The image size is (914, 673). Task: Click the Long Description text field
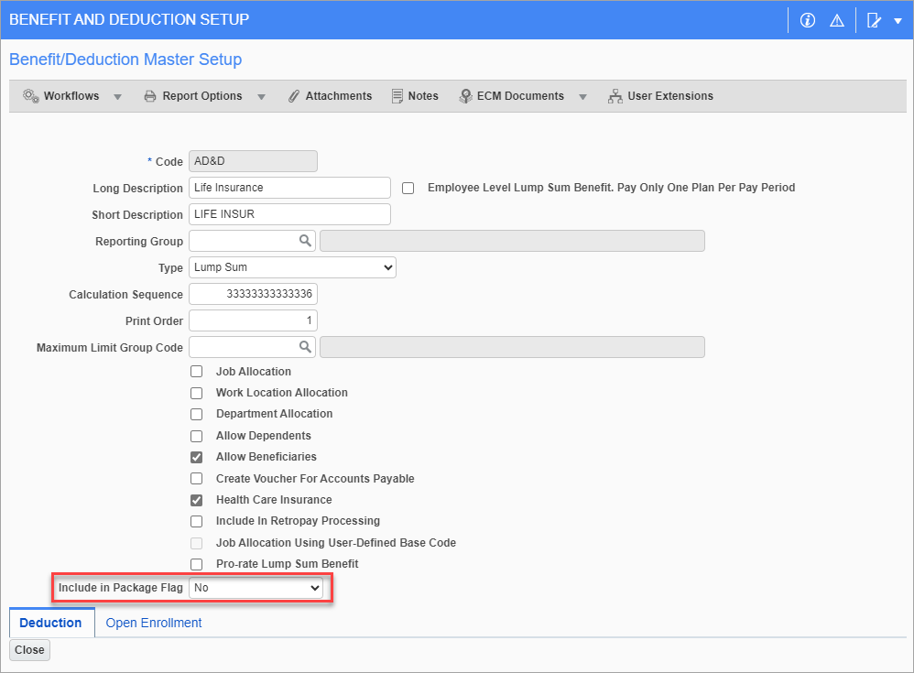pyautogui.click(x=289, y=188)
